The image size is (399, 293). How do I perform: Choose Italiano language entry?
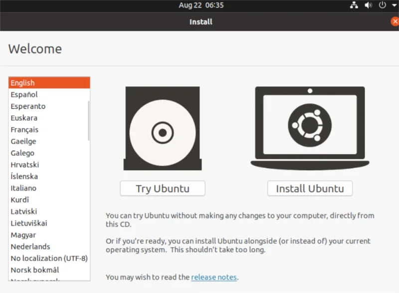tap(49, 188)
